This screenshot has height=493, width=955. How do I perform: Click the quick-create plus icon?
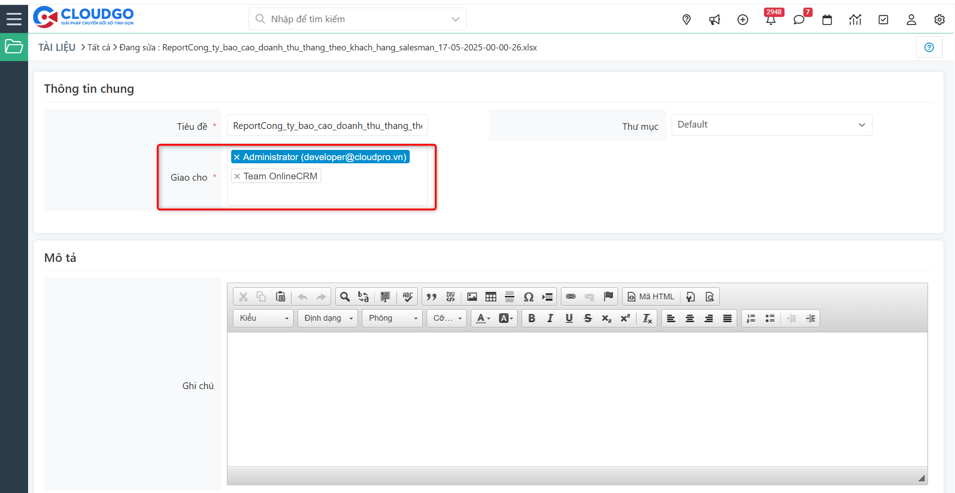743,19
